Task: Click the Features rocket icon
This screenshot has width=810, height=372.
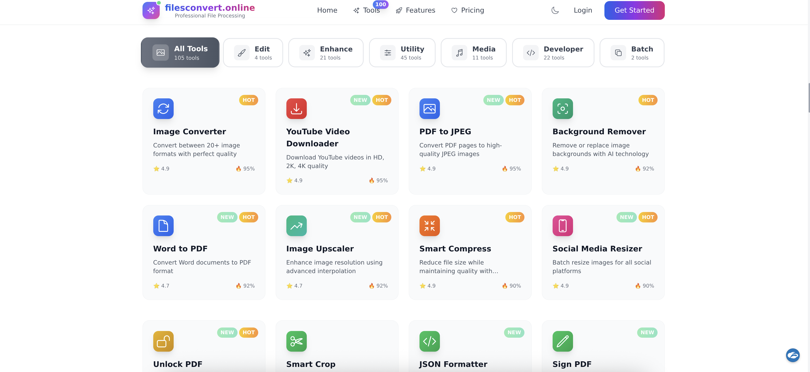Action: 399,10
